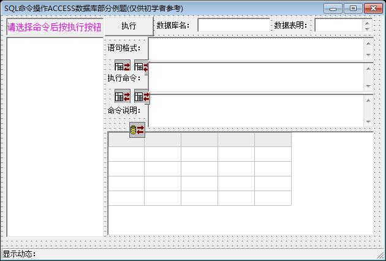Image resolution: width=386 pixels, height=261 pixels.
Task: Click the yellow database connection icon
Action: [x=137, y=130]
